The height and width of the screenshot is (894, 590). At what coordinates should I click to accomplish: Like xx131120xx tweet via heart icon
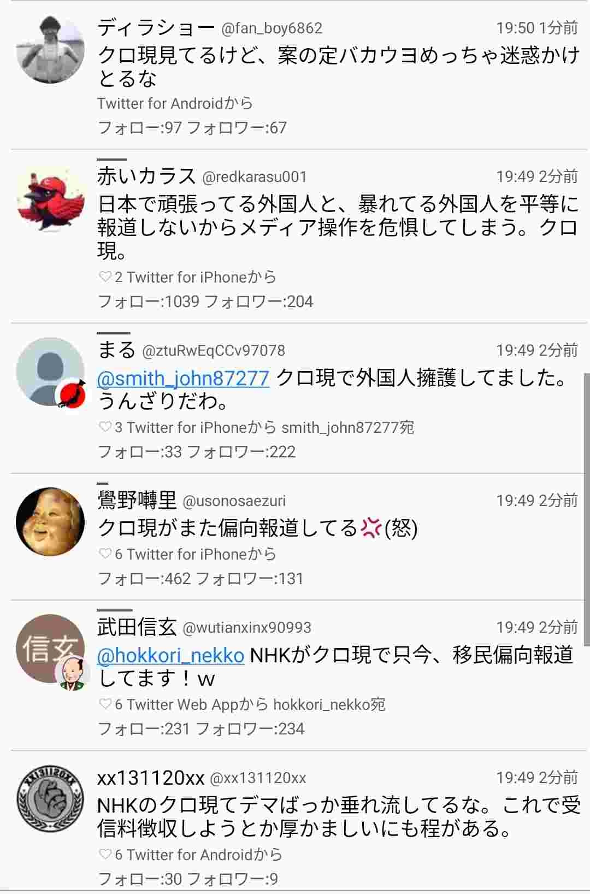[105, 855]
